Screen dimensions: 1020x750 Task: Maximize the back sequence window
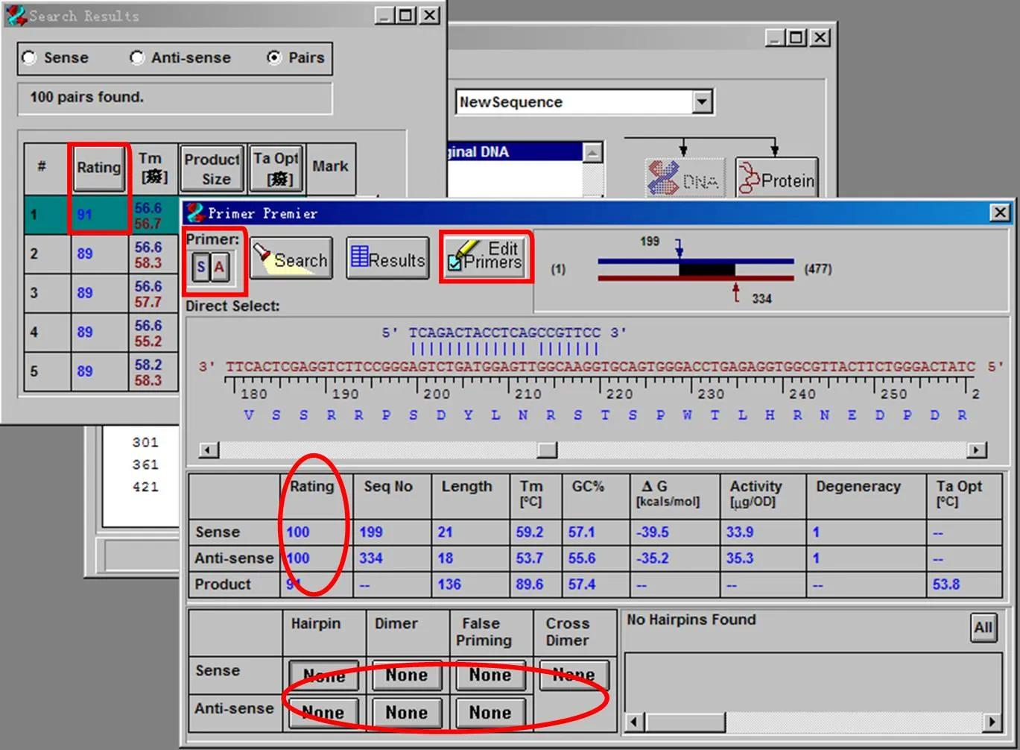(797, 37)
